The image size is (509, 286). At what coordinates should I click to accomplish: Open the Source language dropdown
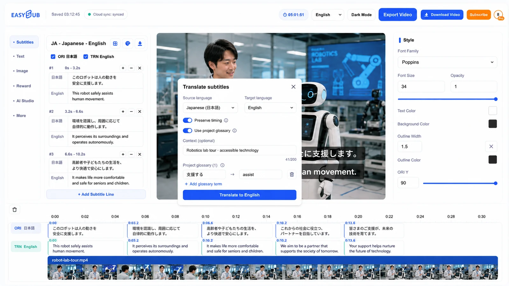coord(210,108)
